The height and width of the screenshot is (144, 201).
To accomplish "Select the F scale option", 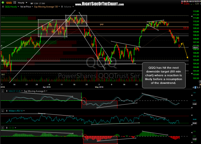I will click(200, 88).
